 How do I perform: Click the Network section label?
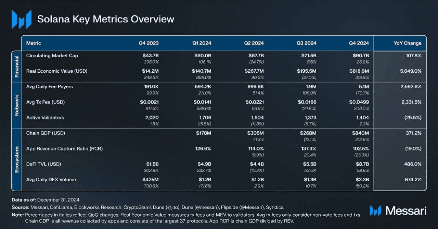[16, 105]
